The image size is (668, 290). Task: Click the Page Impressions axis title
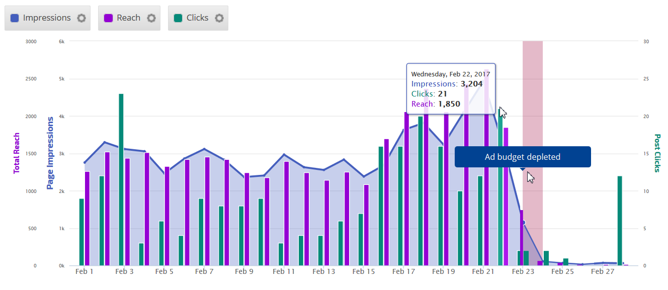tap(50, 153)
